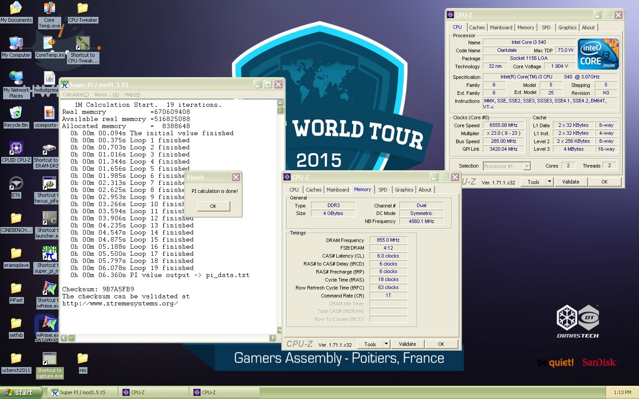Select the CoreTemp.ini file icon
This screenshot has height=399, width=639.
point(50,47)
